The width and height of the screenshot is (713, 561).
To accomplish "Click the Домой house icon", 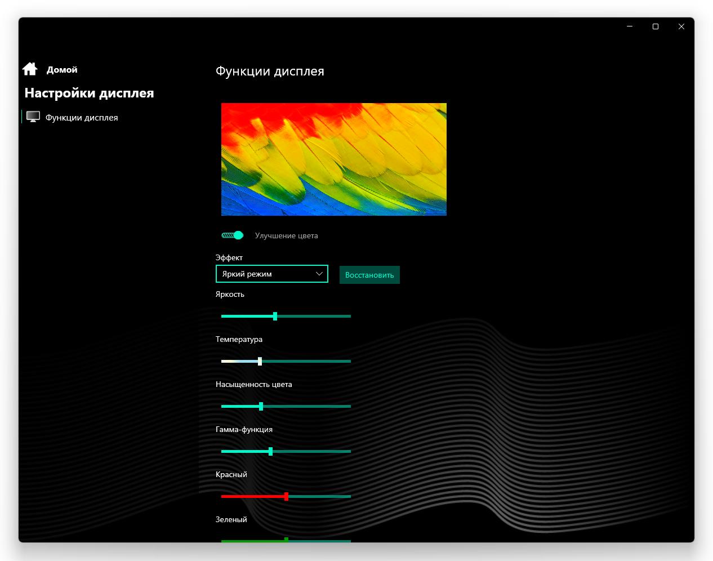I will click(x=30, y=69).
